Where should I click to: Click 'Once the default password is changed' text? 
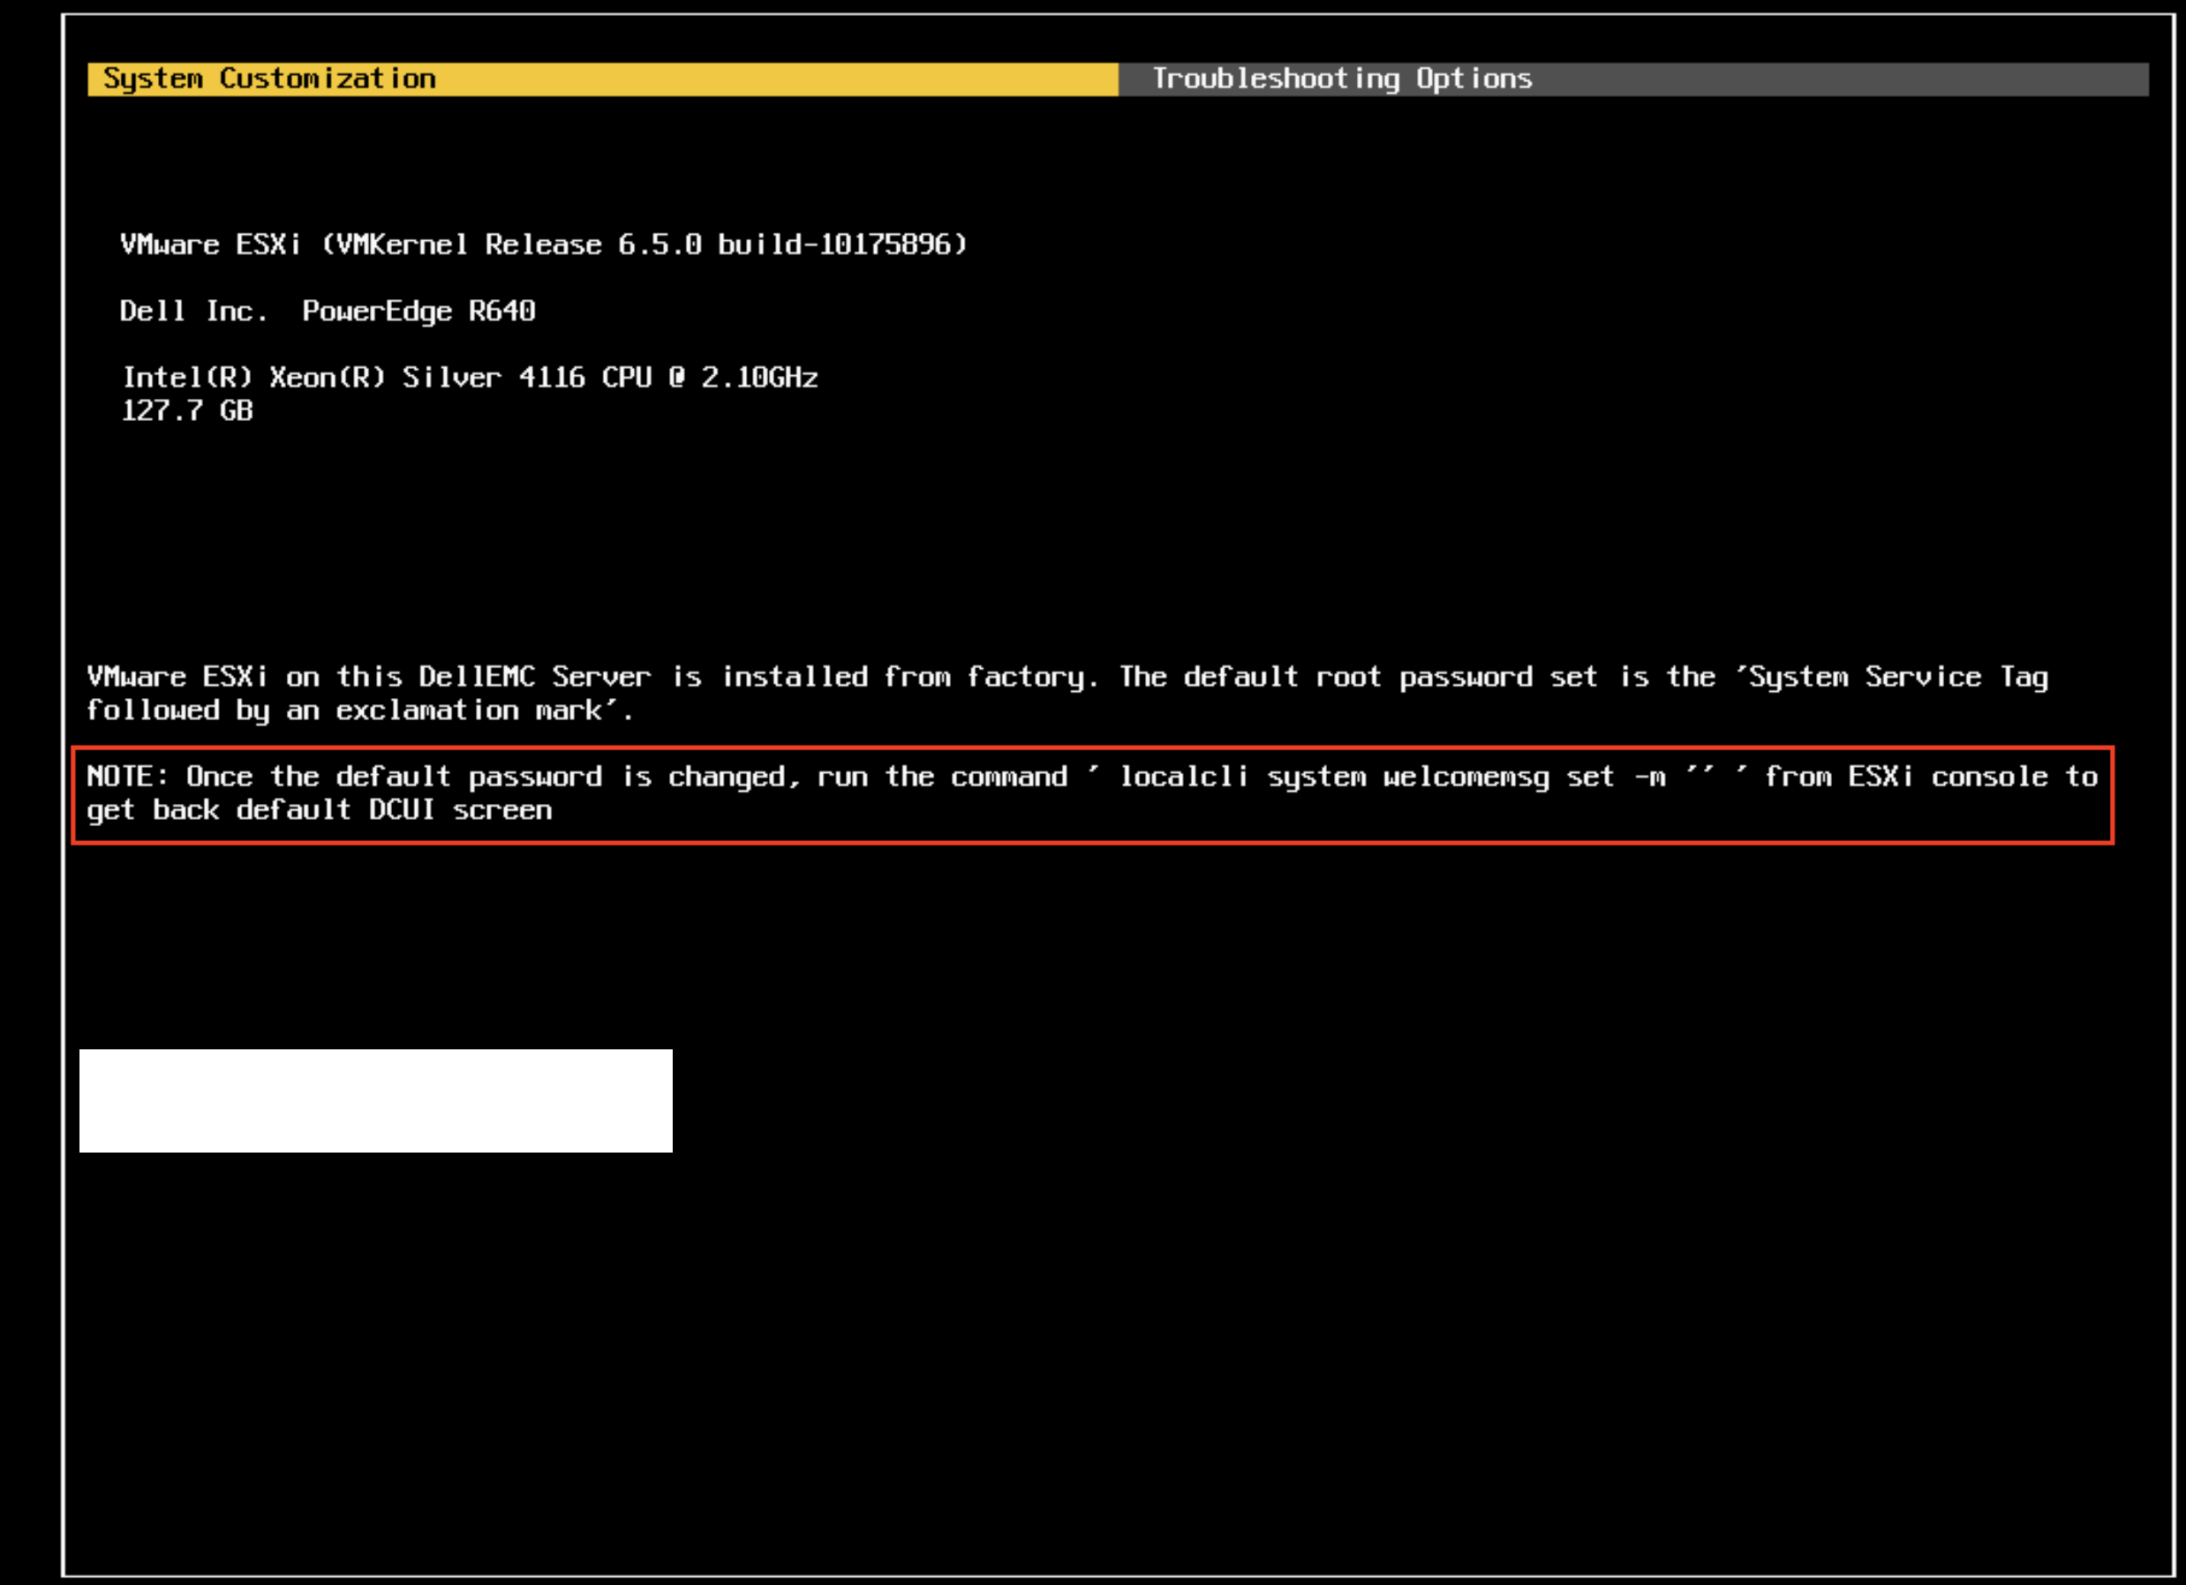pos(492,777)
